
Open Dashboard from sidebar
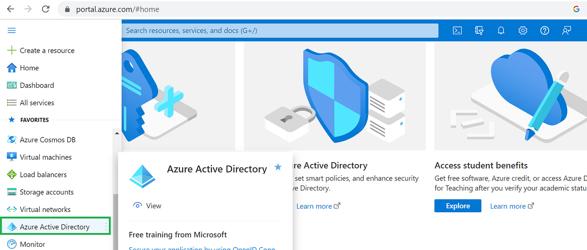tap(37, 85)
